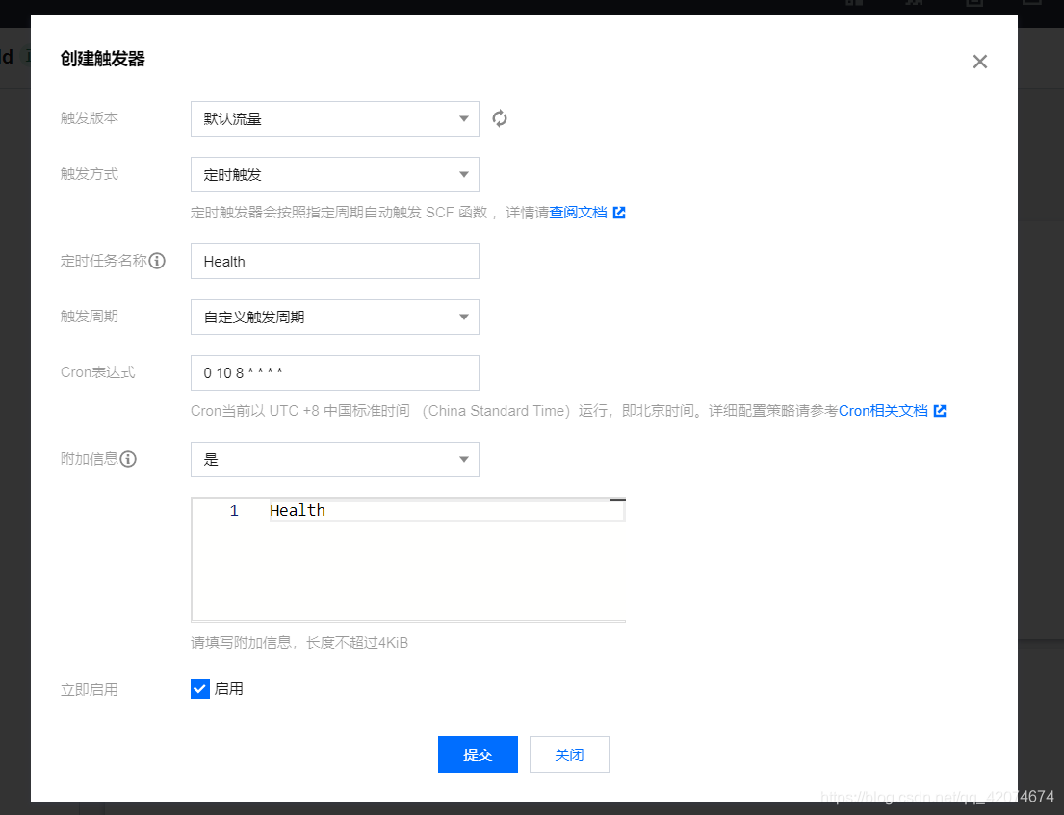Click line number 1 in the editor
The image size is (1064, 815).
tap(234, 511)
